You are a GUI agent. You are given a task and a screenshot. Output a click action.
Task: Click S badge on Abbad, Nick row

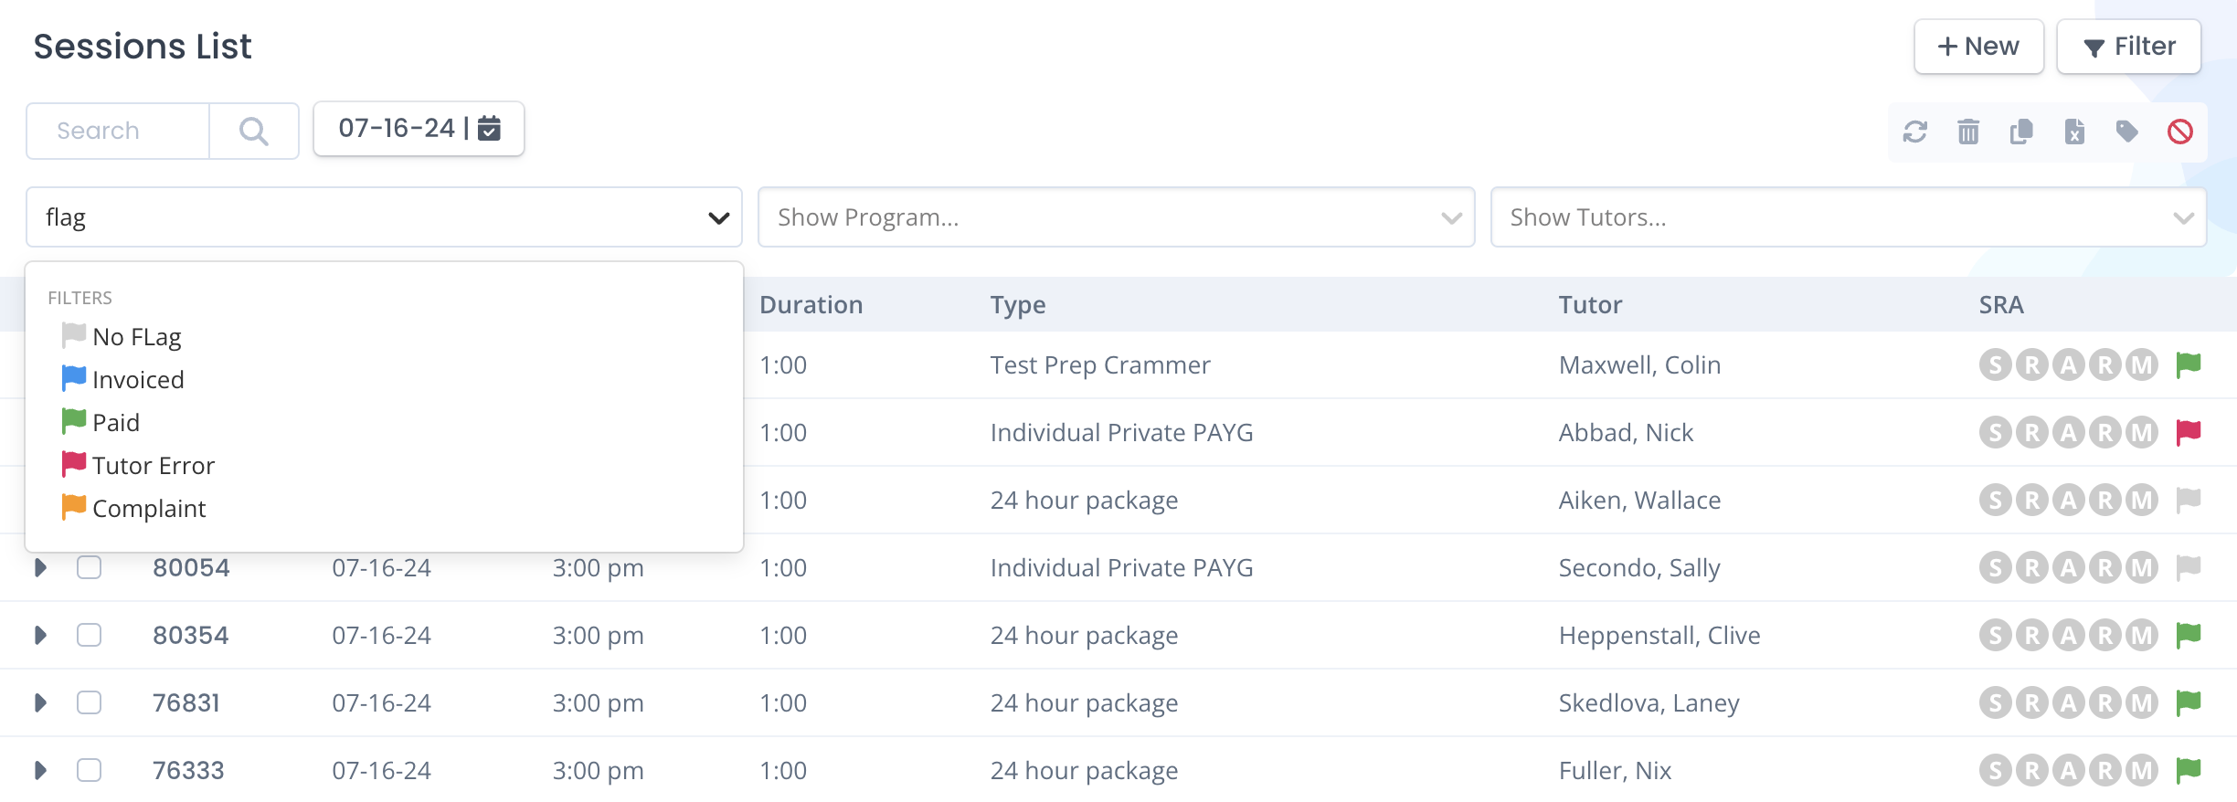click(1996, 433)
